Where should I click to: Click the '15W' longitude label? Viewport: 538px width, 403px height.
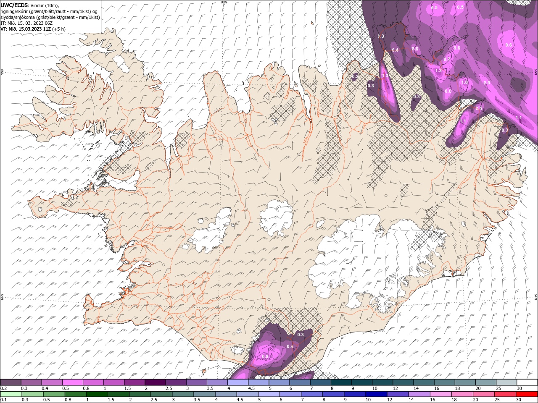tap(445, 2)
